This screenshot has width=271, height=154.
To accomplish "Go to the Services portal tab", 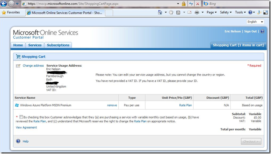I will [x=35, y=45].
